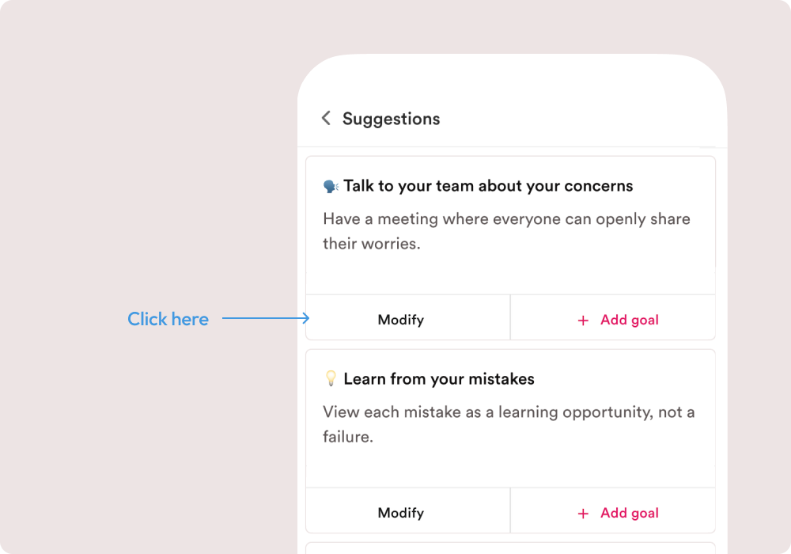Click plus icon in second Add goal
The width and height of the screenshot is (791, 554).
[x=583, y=514]
